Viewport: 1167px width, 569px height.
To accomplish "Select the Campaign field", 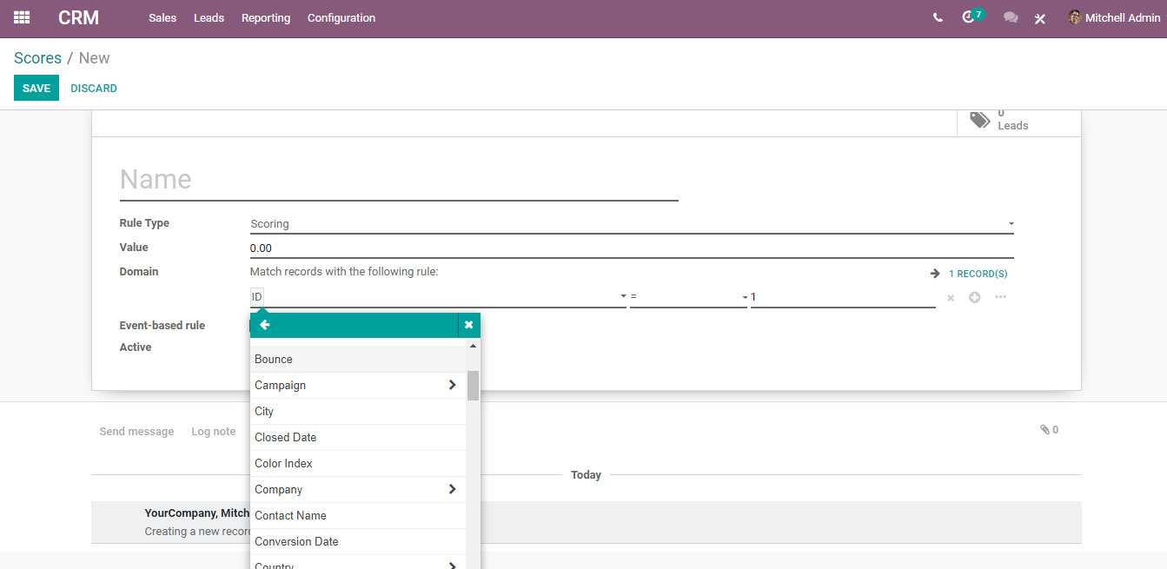I will click(x=358, y=385).
